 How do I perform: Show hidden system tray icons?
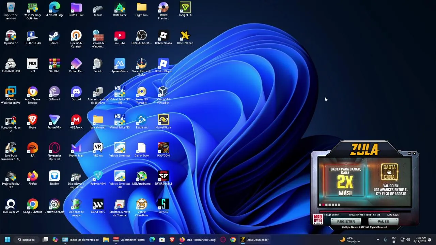378,240
